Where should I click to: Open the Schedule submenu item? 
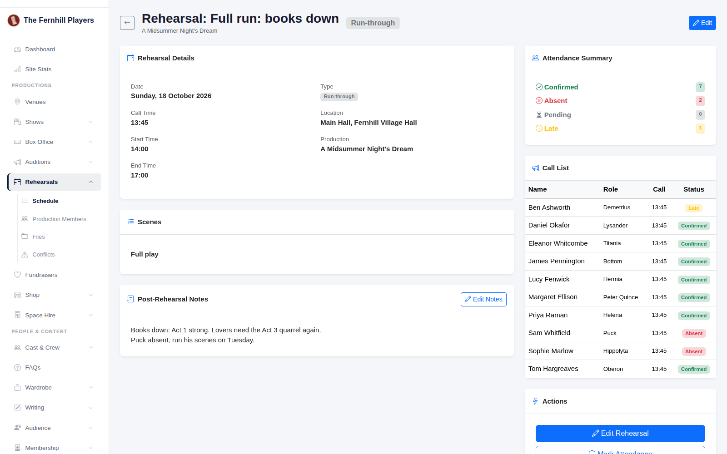[45, 201]
